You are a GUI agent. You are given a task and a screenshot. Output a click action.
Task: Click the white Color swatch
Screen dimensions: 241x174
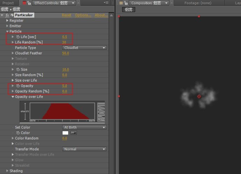click(65, 133)
